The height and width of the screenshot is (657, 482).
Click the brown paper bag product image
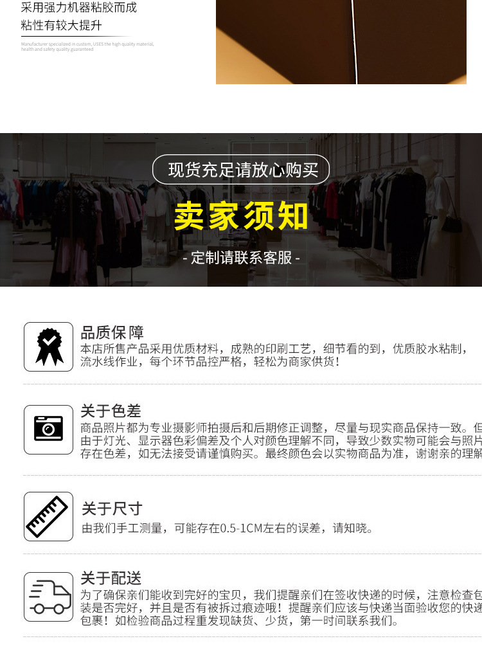(x=341, y=42)
